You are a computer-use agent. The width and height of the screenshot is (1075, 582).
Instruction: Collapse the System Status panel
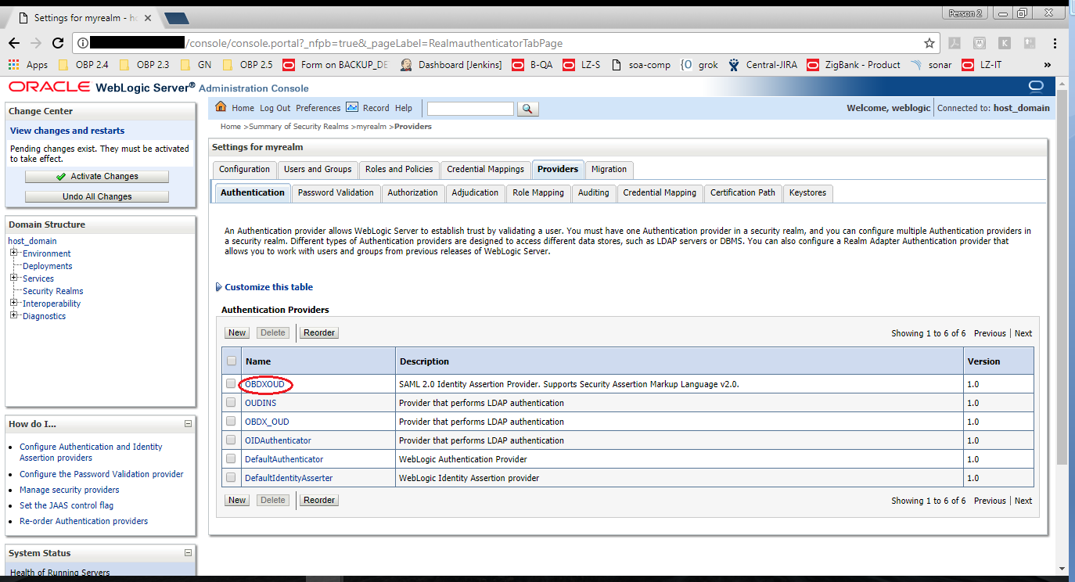[188, 553]
